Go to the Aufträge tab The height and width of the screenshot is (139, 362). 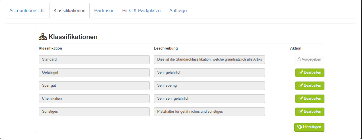[178, 11]
